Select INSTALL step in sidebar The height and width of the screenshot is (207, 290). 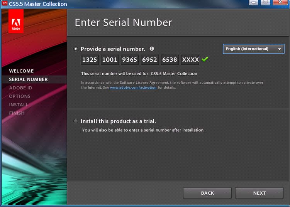(x=19, y=105)
